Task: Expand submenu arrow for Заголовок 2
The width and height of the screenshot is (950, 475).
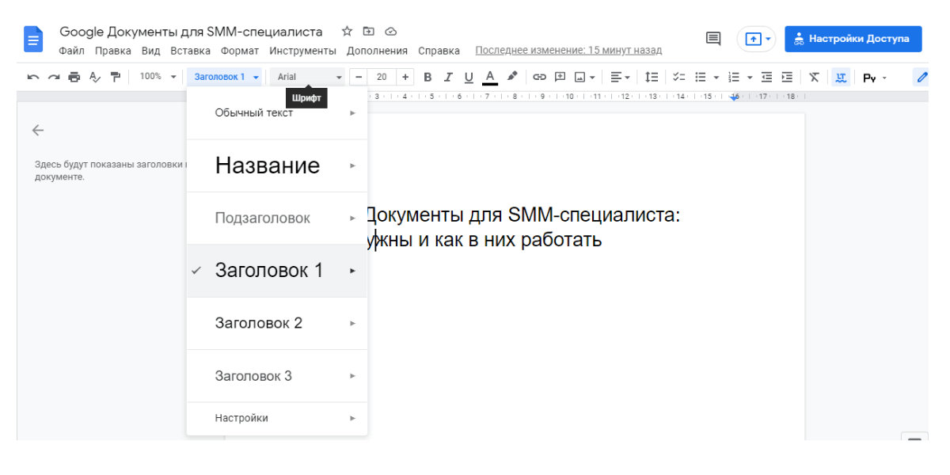Action: [353, 323]
